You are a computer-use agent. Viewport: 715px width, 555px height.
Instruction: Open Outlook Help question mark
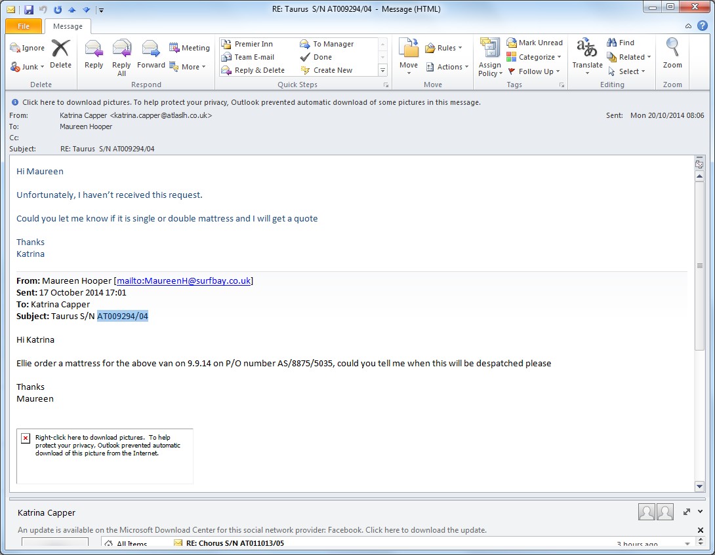point(703,26)
